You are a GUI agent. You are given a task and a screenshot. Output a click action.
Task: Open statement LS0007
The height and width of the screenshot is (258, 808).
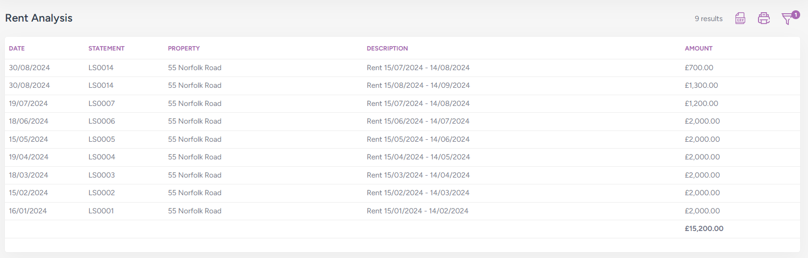(x=101, y=103)
